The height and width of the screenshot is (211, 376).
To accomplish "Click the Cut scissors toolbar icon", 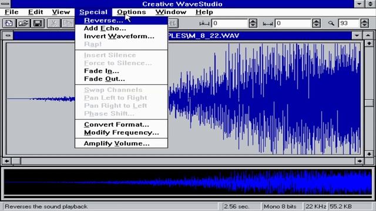I will coord(53,23).
